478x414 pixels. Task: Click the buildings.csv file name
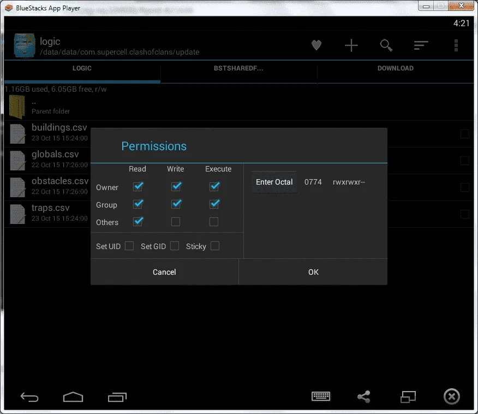[x=59, y=127]
